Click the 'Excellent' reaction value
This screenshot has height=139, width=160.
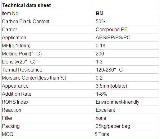pyautogui.click(x=105, y=110)
